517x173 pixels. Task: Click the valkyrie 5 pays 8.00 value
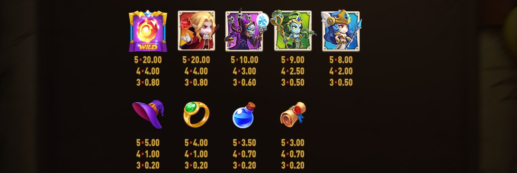coord(341,60)
